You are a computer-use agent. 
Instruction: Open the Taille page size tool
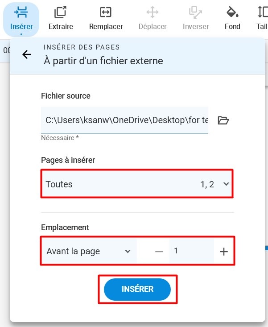point(262,18)
